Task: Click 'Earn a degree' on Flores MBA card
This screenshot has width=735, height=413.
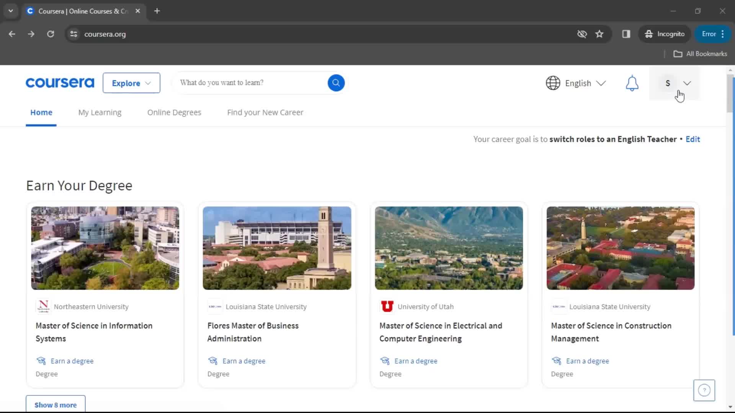Action: (x=244, y=361)
